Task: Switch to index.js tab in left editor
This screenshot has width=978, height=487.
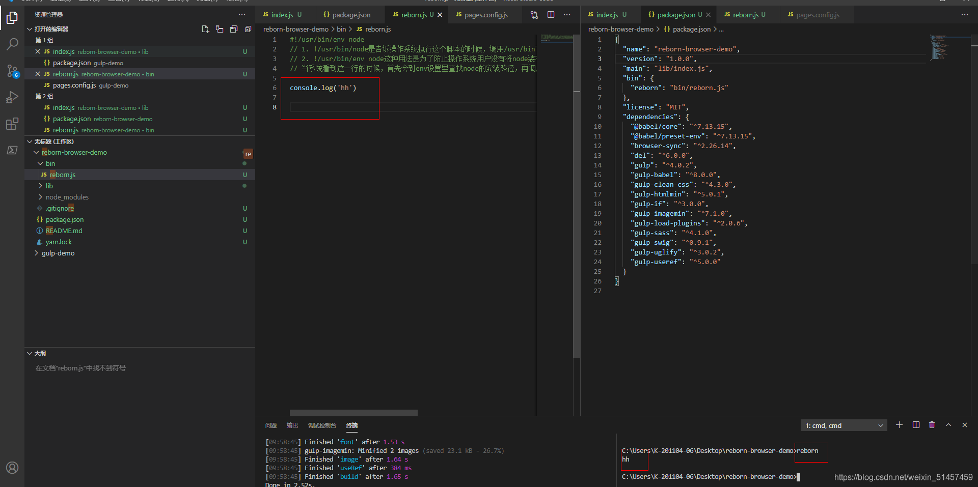Action: coord(286,15)
